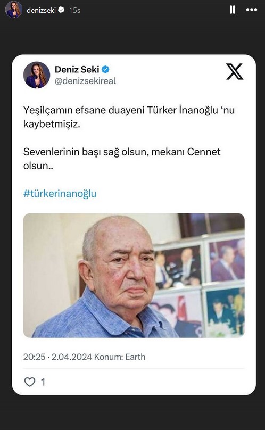Open the Deniz Seki tweet avatar
This screenshot has height=430, width=265.
point(37,75)
